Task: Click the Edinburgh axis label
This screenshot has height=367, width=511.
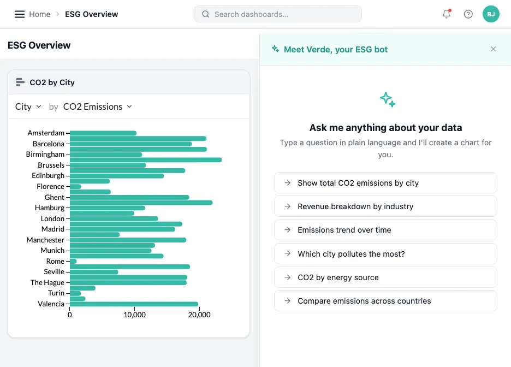Action: 48,175
